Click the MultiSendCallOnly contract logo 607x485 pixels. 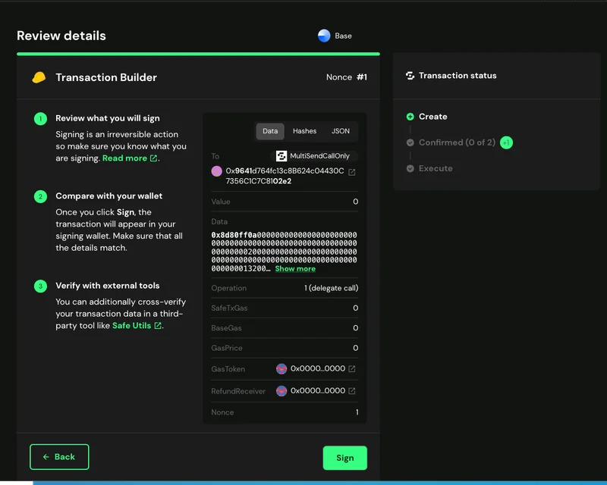point(281,156)
